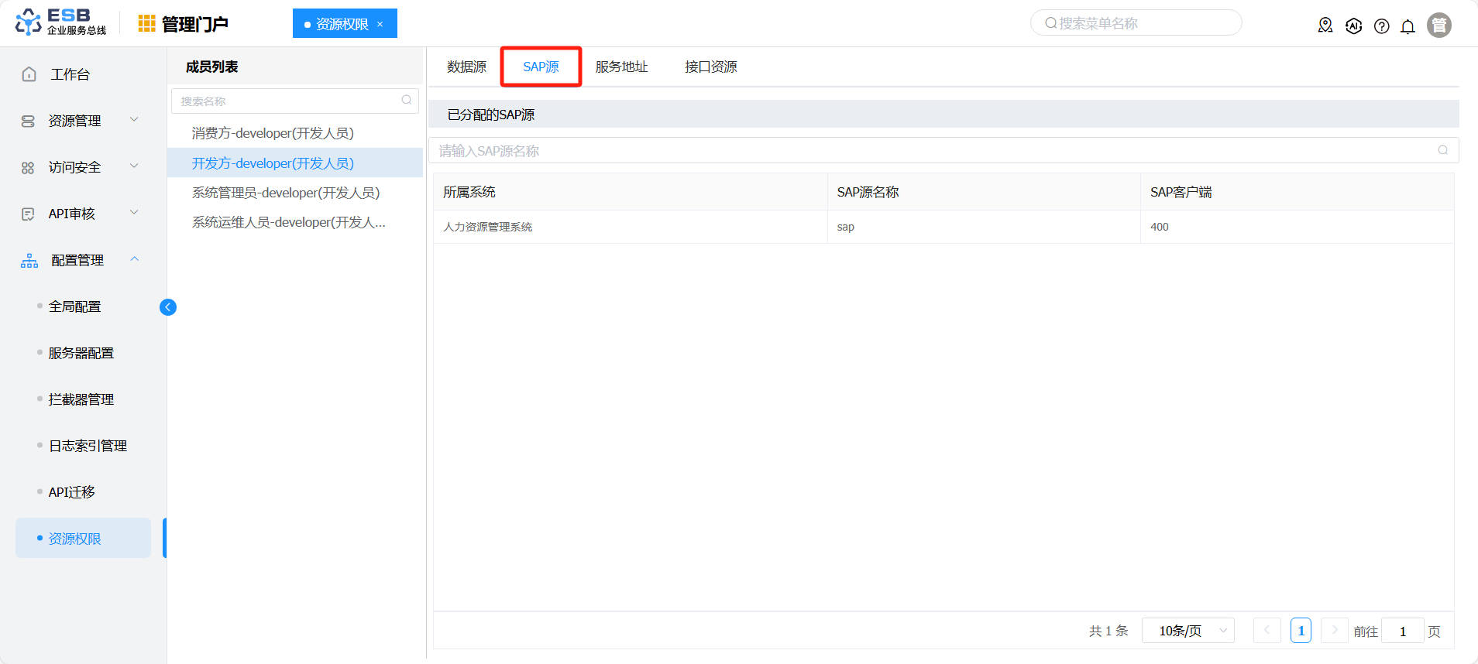The image size is (1478, 664).
Task: Collapse the sidebar with blue arrow button
Action: pos(167,307)
